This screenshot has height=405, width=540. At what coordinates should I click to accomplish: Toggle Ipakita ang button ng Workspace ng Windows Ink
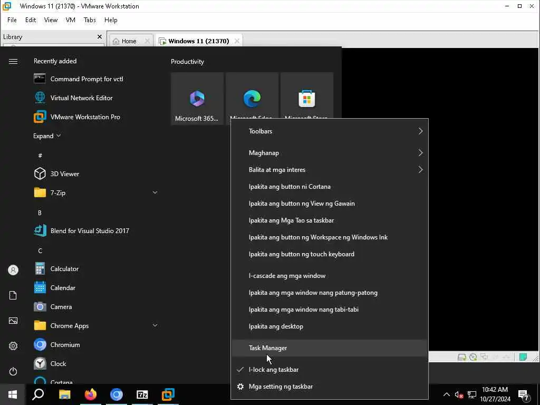[x=330, y=237]
